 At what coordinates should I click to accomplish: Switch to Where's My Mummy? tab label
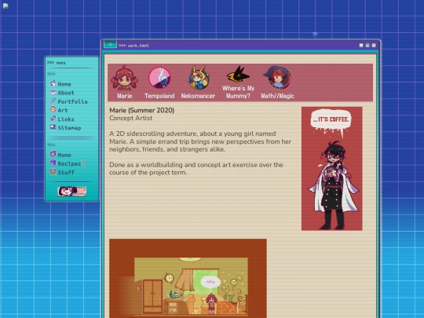click(238, 92)
